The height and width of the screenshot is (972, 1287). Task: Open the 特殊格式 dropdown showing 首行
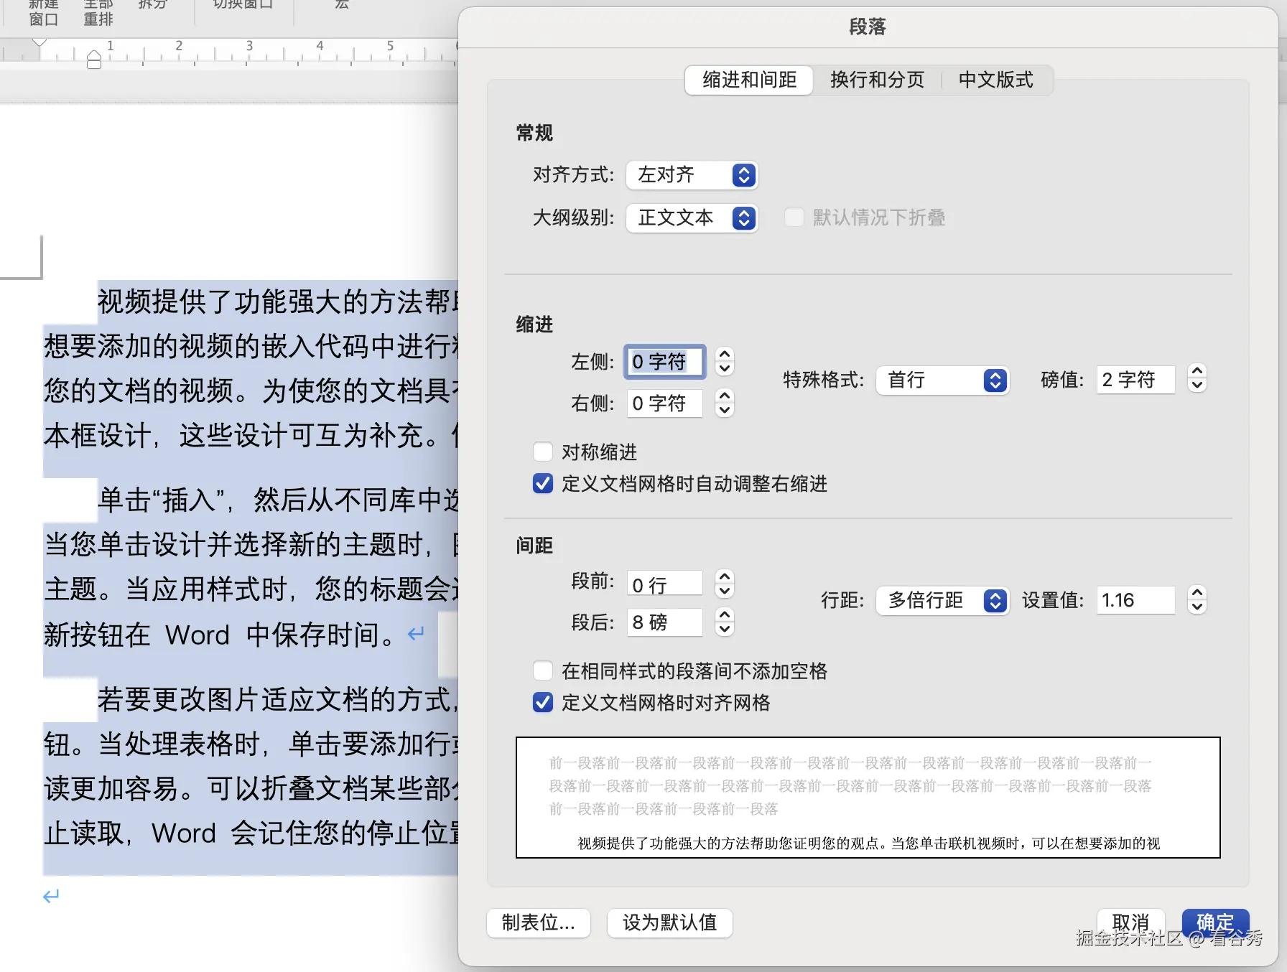coord(942,380)
